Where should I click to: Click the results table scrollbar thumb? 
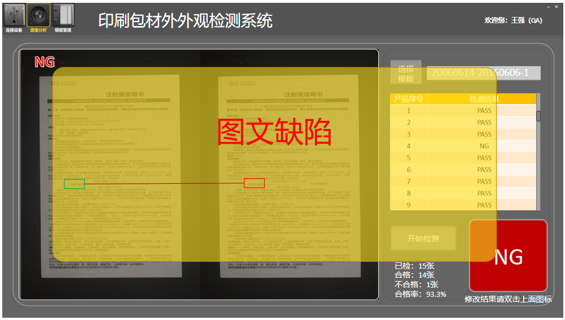(x=538, y=116)
